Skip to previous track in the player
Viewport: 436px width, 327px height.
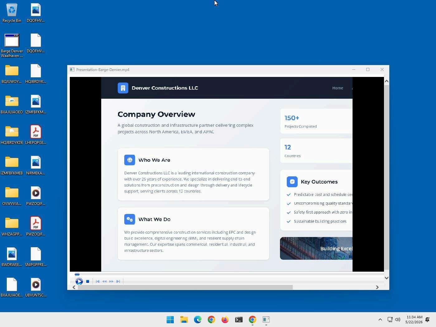pyautogui.click(x=97, y=281)
